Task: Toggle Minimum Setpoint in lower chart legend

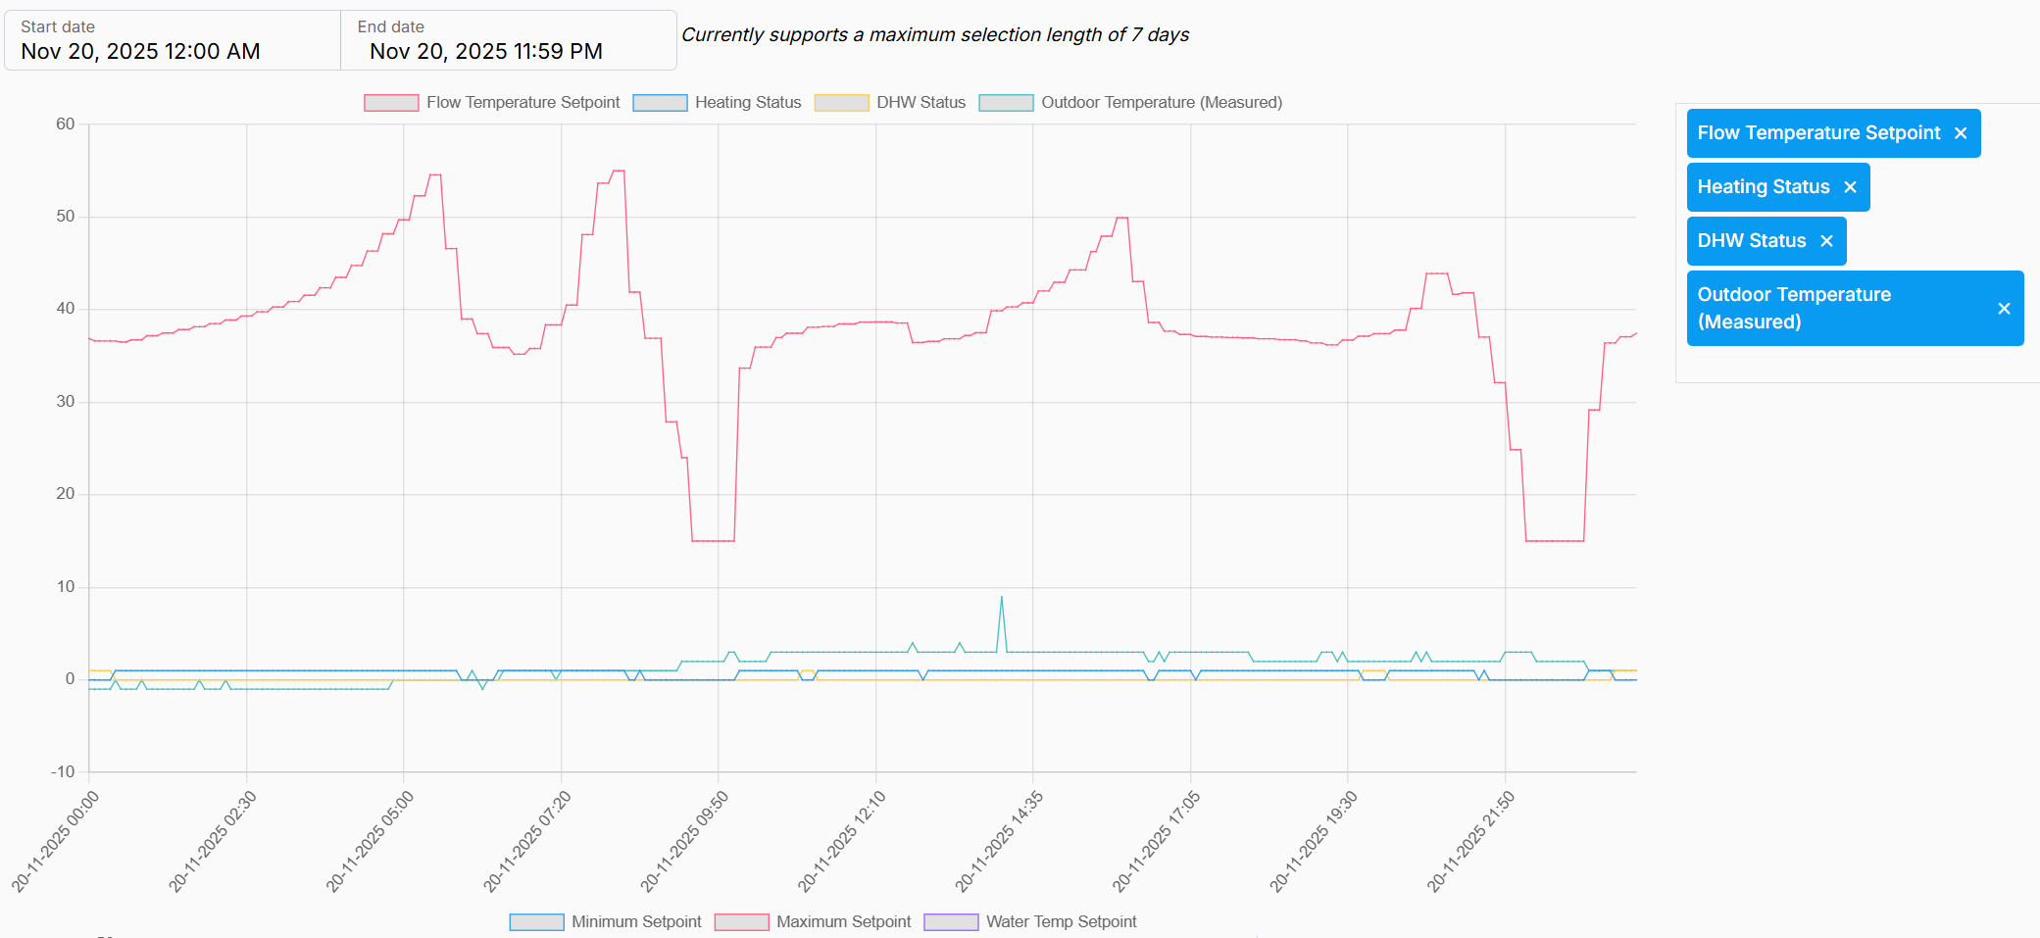Action: tap(635, 921)
